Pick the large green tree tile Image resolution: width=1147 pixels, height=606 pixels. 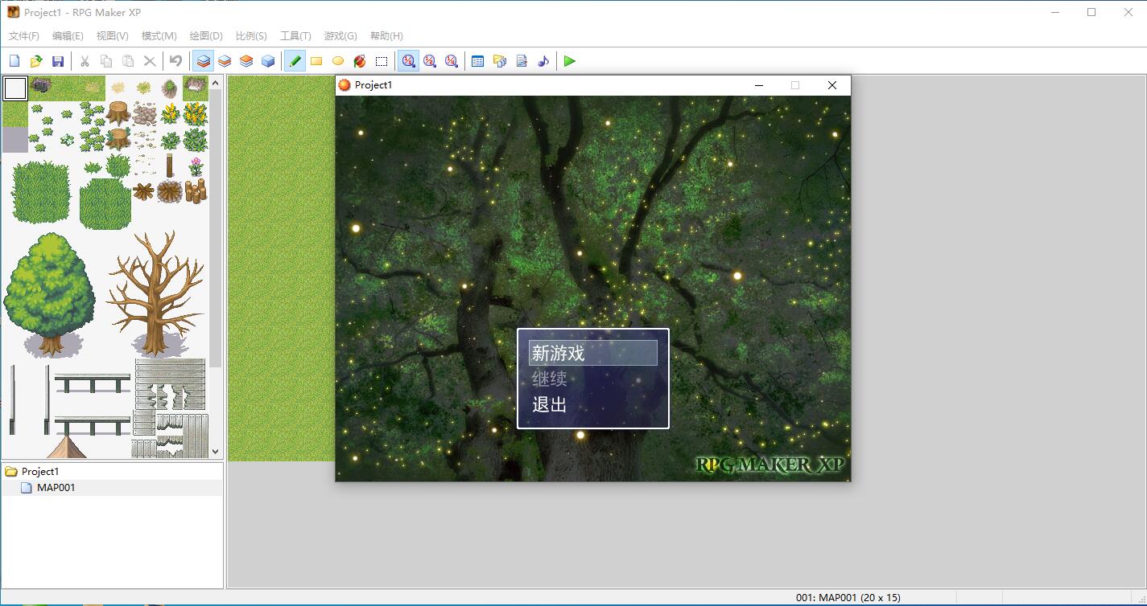coord(50,295)
